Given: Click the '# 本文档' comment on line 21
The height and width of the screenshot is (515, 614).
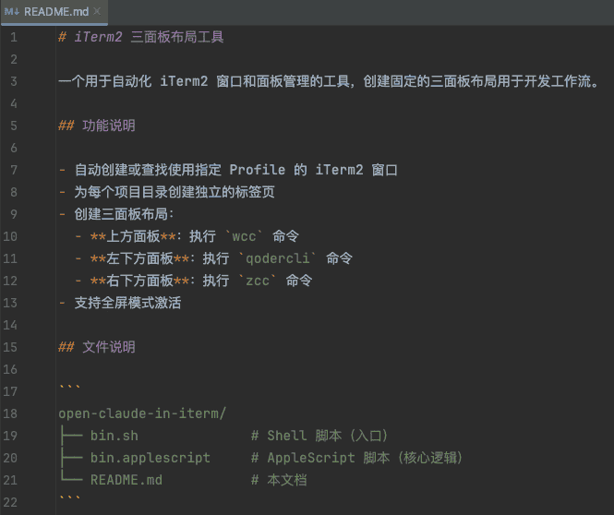Looking at the screenshot, I should click(279, 480).
